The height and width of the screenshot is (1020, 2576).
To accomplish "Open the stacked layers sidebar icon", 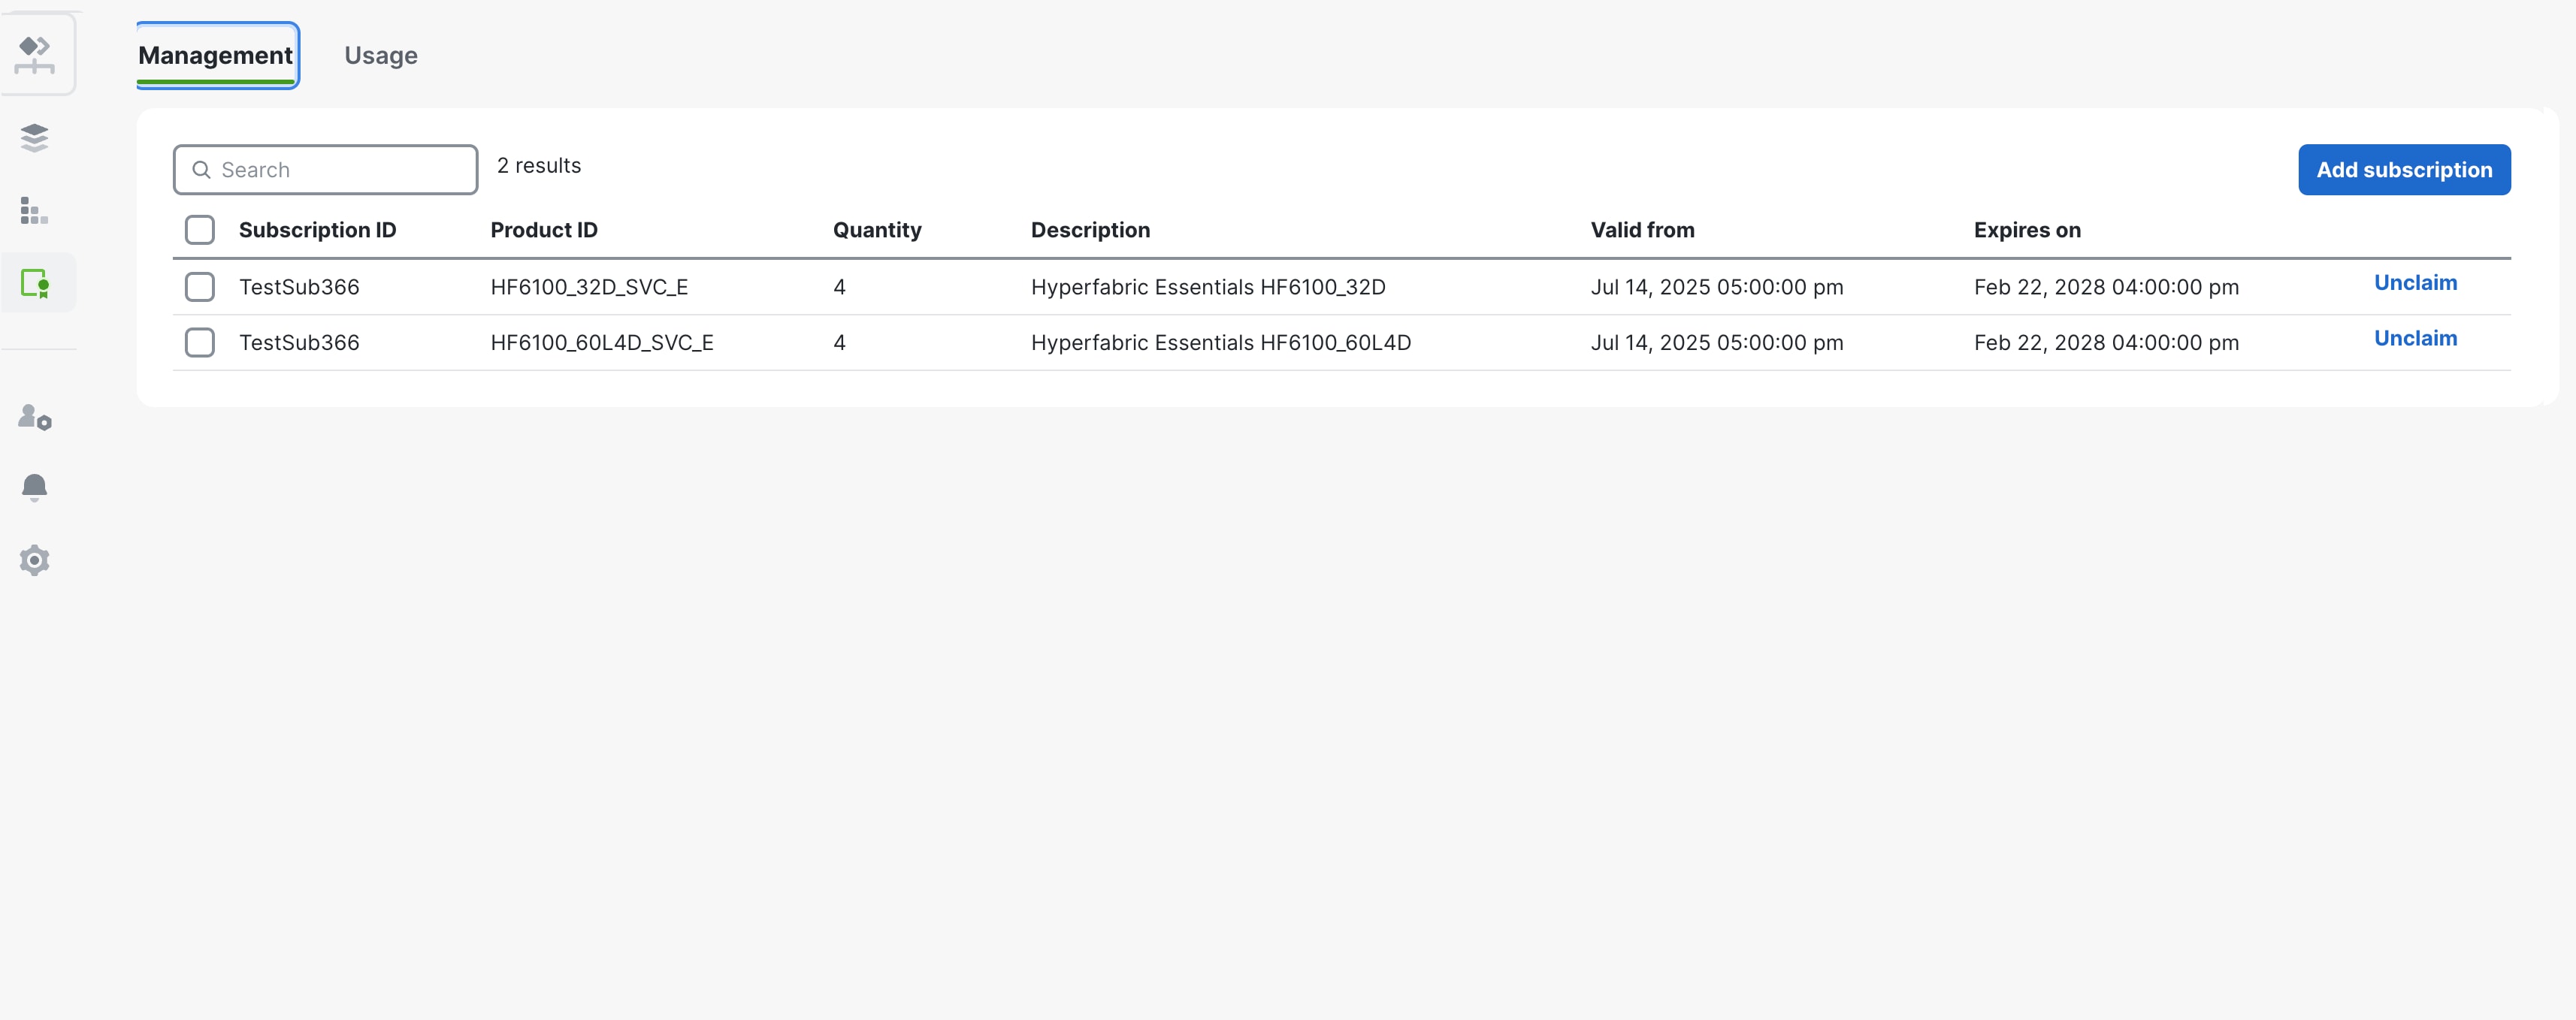I will coord(35,138).
